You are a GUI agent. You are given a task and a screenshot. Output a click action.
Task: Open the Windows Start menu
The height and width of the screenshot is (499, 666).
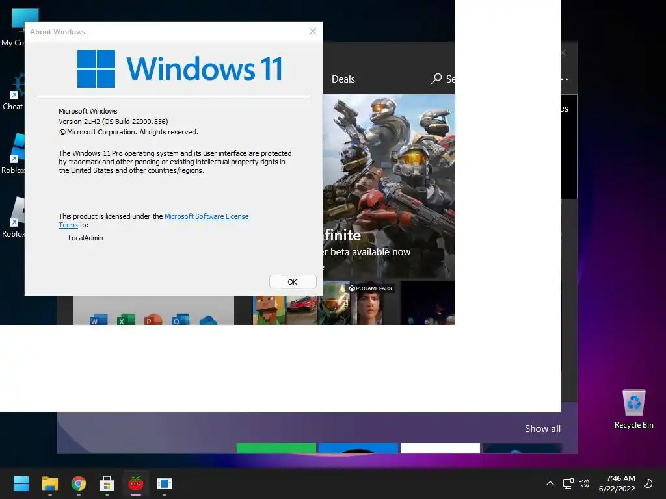(x=21, y=483)
